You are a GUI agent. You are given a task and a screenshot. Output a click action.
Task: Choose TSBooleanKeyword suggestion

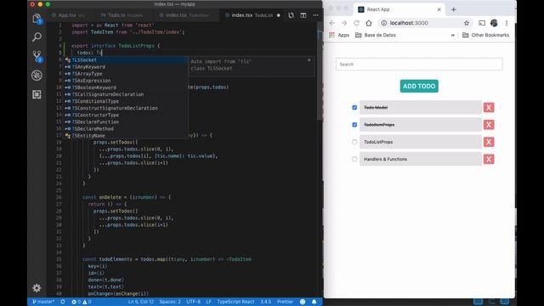tap(126, 88)
